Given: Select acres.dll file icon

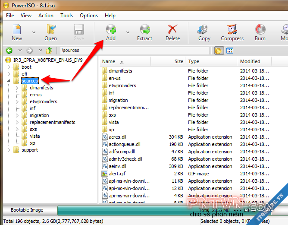Looking at the screenshot, I should [x=105, y=137].
